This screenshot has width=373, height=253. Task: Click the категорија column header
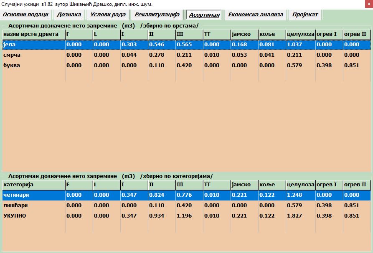34,185
